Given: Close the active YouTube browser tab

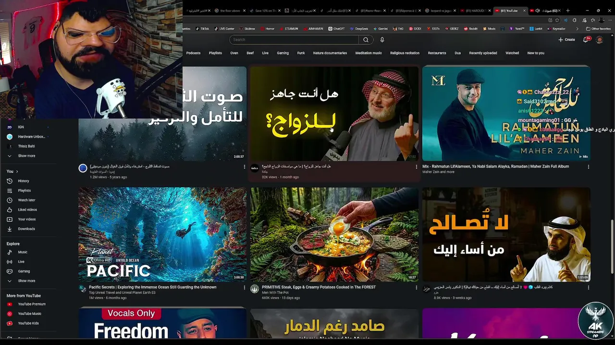Looking at the screenshot, I should [525, 11].
